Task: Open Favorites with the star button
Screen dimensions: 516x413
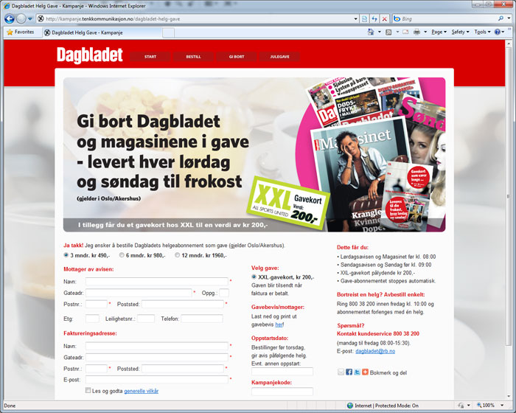Action: coord(21,32)
